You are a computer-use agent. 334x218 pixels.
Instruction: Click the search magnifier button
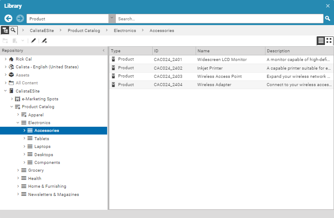328,19
